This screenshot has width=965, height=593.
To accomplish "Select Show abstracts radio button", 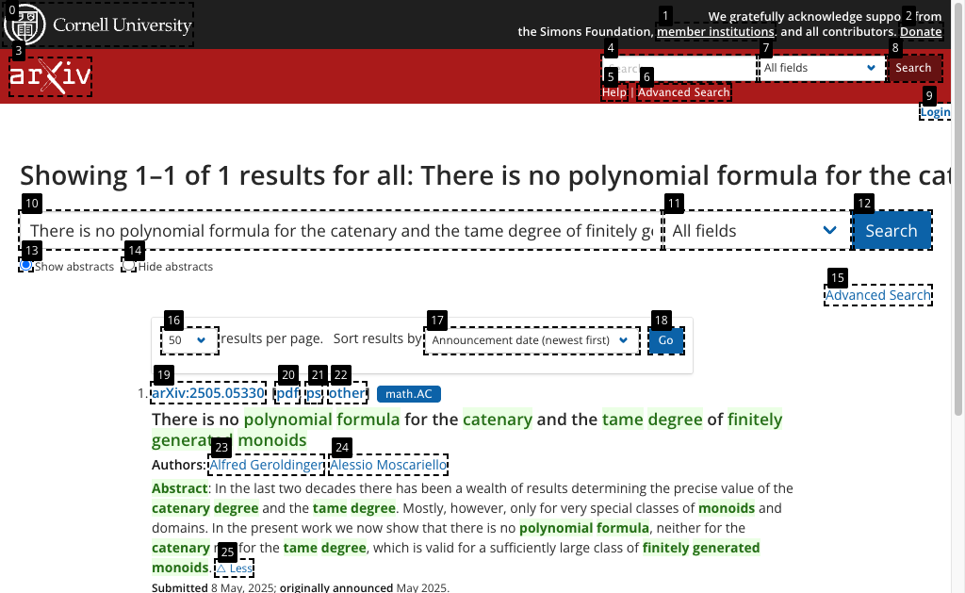I will pos(25,266).
